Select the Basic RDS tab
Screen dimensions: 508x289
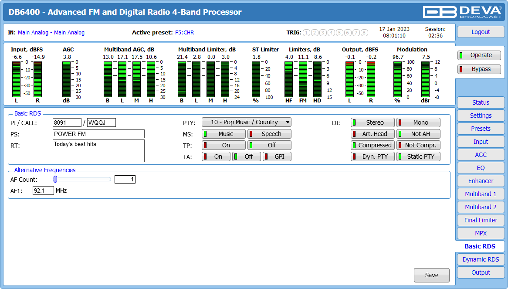coord(480,246)
